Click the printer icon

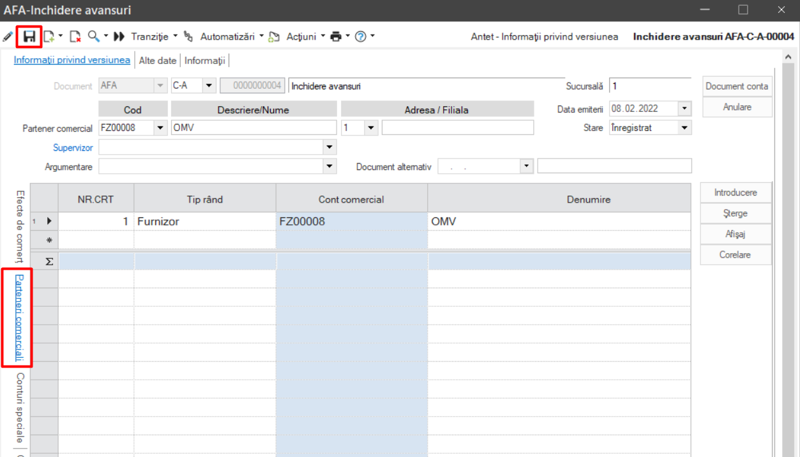[336, 36]
